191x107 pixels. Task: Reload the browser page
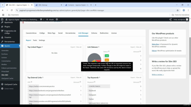tap(12, 10)
